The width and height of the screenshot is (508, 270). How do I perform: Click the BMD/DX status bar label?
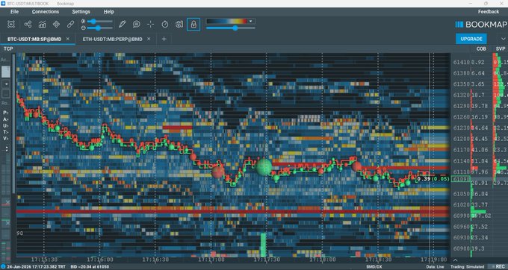pyautogui.click(x=374, y=267)
